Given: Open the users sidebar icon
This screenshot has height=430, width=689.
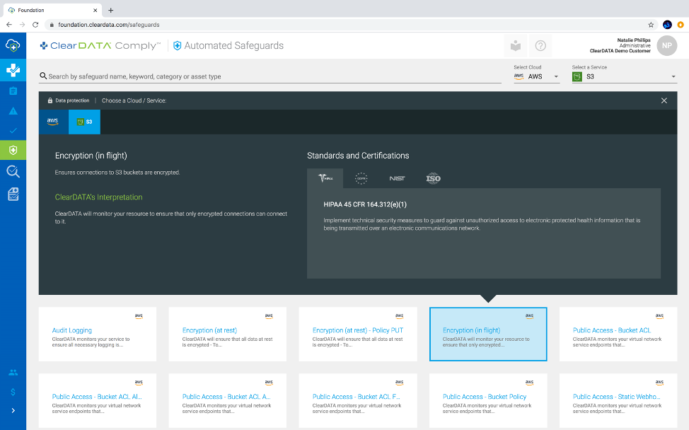Looking at the screenshot, I should [13, 373].
